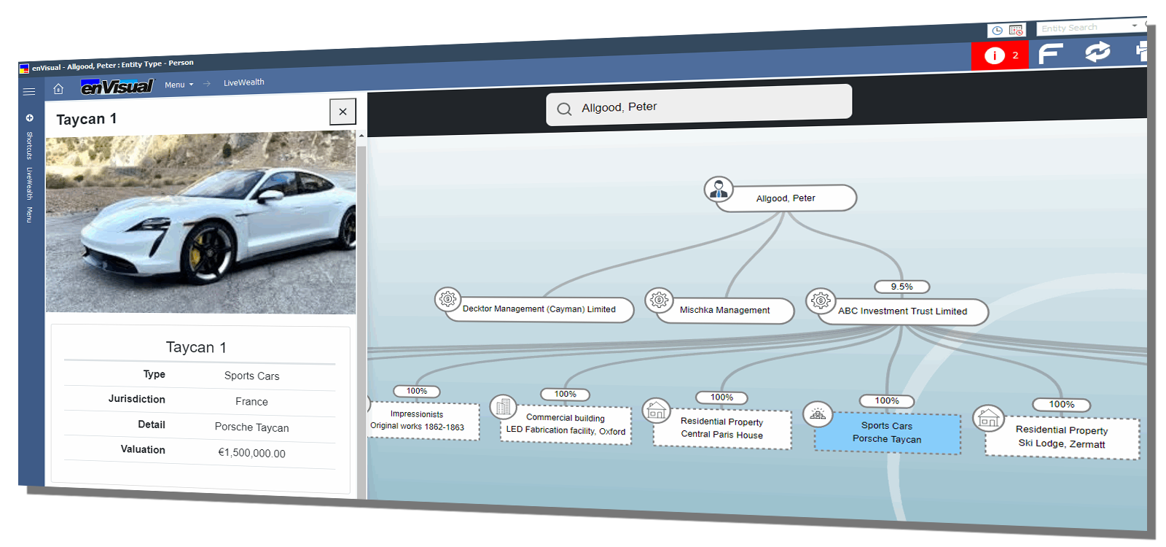Viewport: 1166px width, 547px height.
Task: Click the Valuation row label
Action: tap(143, 450)
